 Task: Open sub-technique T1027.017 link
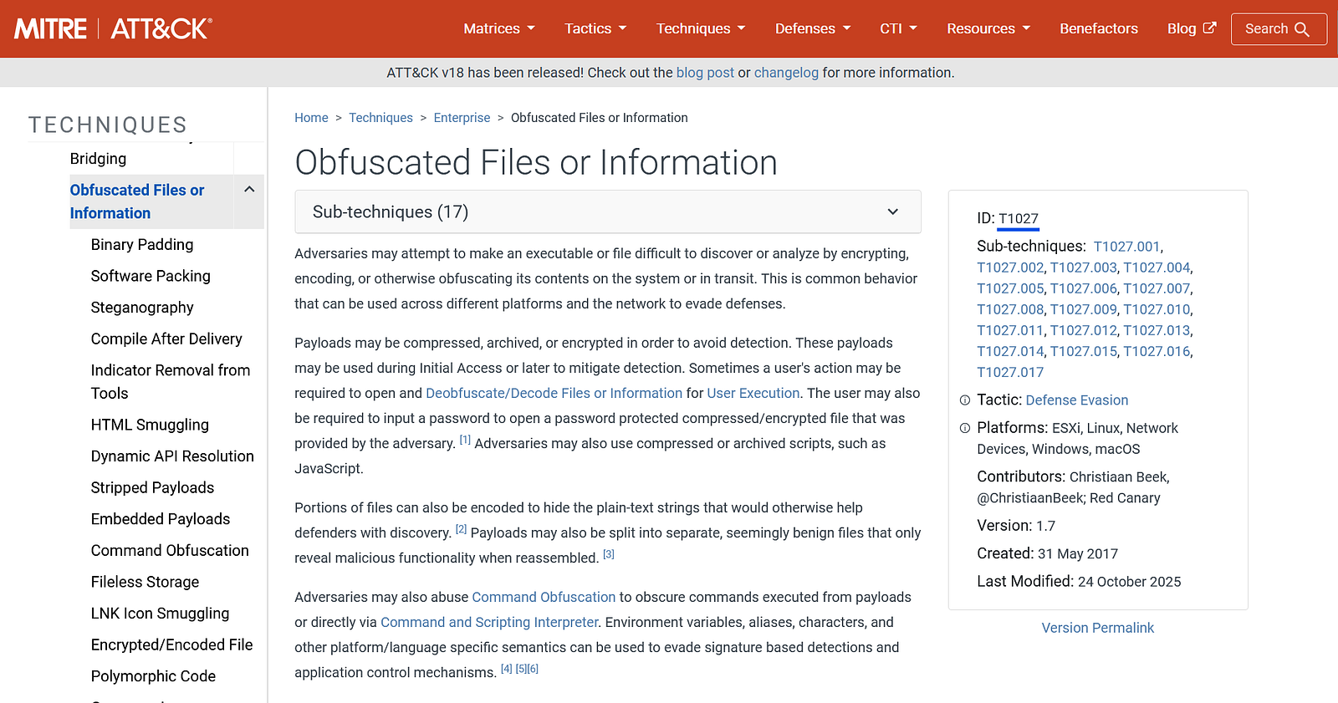click(x=1010, y=373)
